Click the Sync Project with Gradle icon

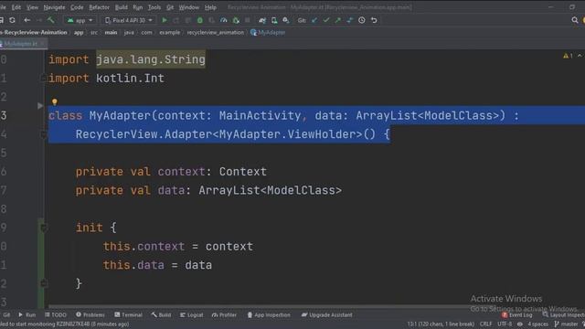262,20
